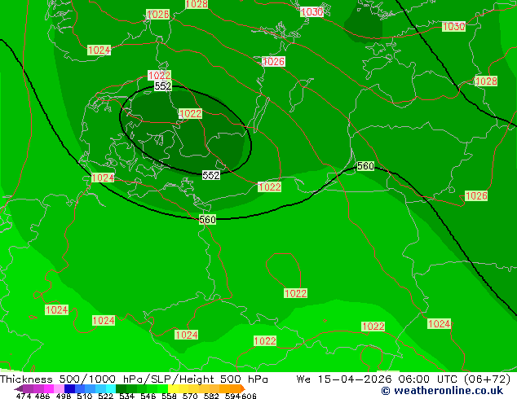Click the 1024 label below the top-edge 1026 label

[x=99, y=50]
